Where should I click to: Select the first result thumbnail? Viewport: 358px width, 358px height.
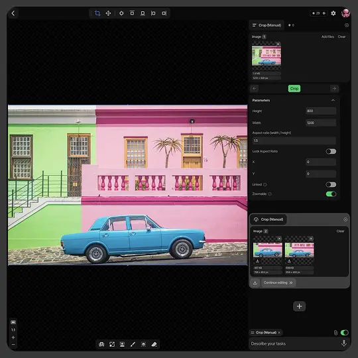coord(268,250)
